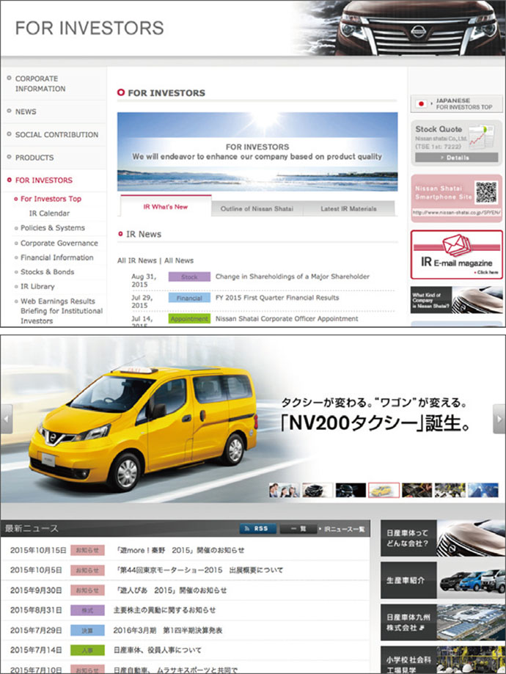Click お知らせ tag on 10月5日 row
The height and width of the screenshot is (674, 506).
click(x=88, y=571)
